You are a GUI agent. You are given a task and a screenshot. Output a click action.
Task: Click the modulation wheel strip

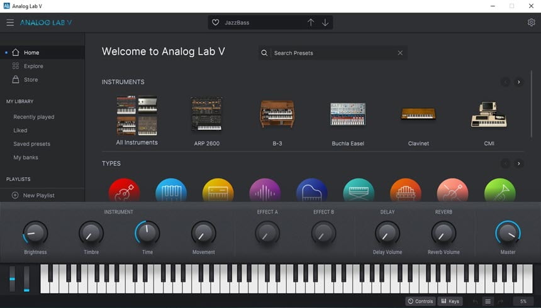26,278
